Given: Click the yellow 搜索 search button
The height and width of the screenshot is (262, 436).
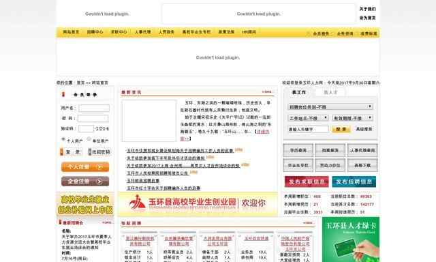Looking at the screenshot, I should tap(341, 129).
